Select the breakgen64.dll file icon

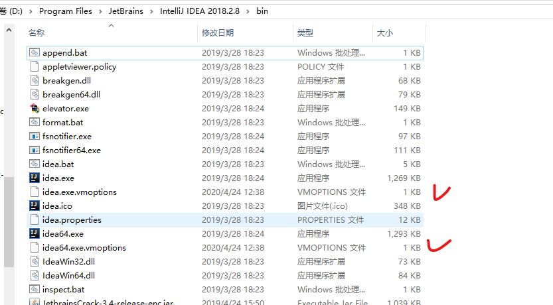(x=35, y=94)
